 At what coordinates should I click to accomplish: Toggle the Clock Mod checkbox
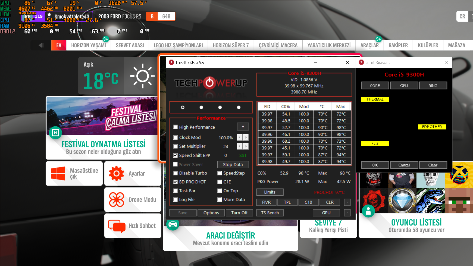pos(176,137)
